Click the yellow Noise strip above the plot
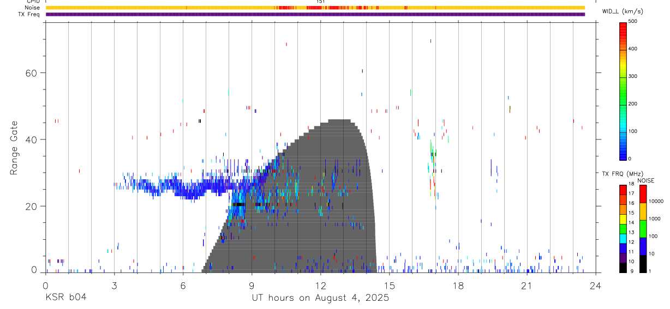The height and width of the screenshot is (309, 670). (315, 8)
